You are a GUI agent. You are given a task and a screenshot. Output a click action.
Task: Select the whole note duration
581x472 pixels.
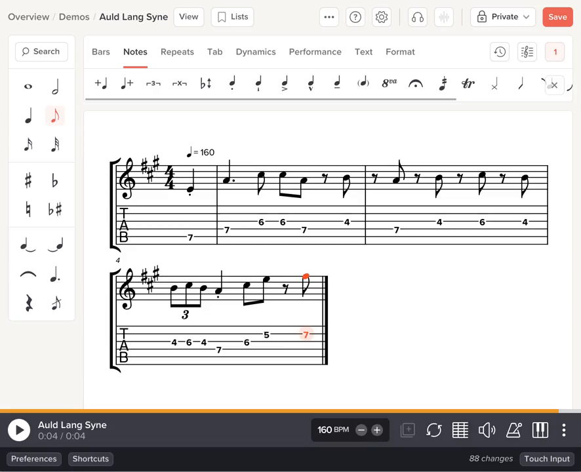28,86
